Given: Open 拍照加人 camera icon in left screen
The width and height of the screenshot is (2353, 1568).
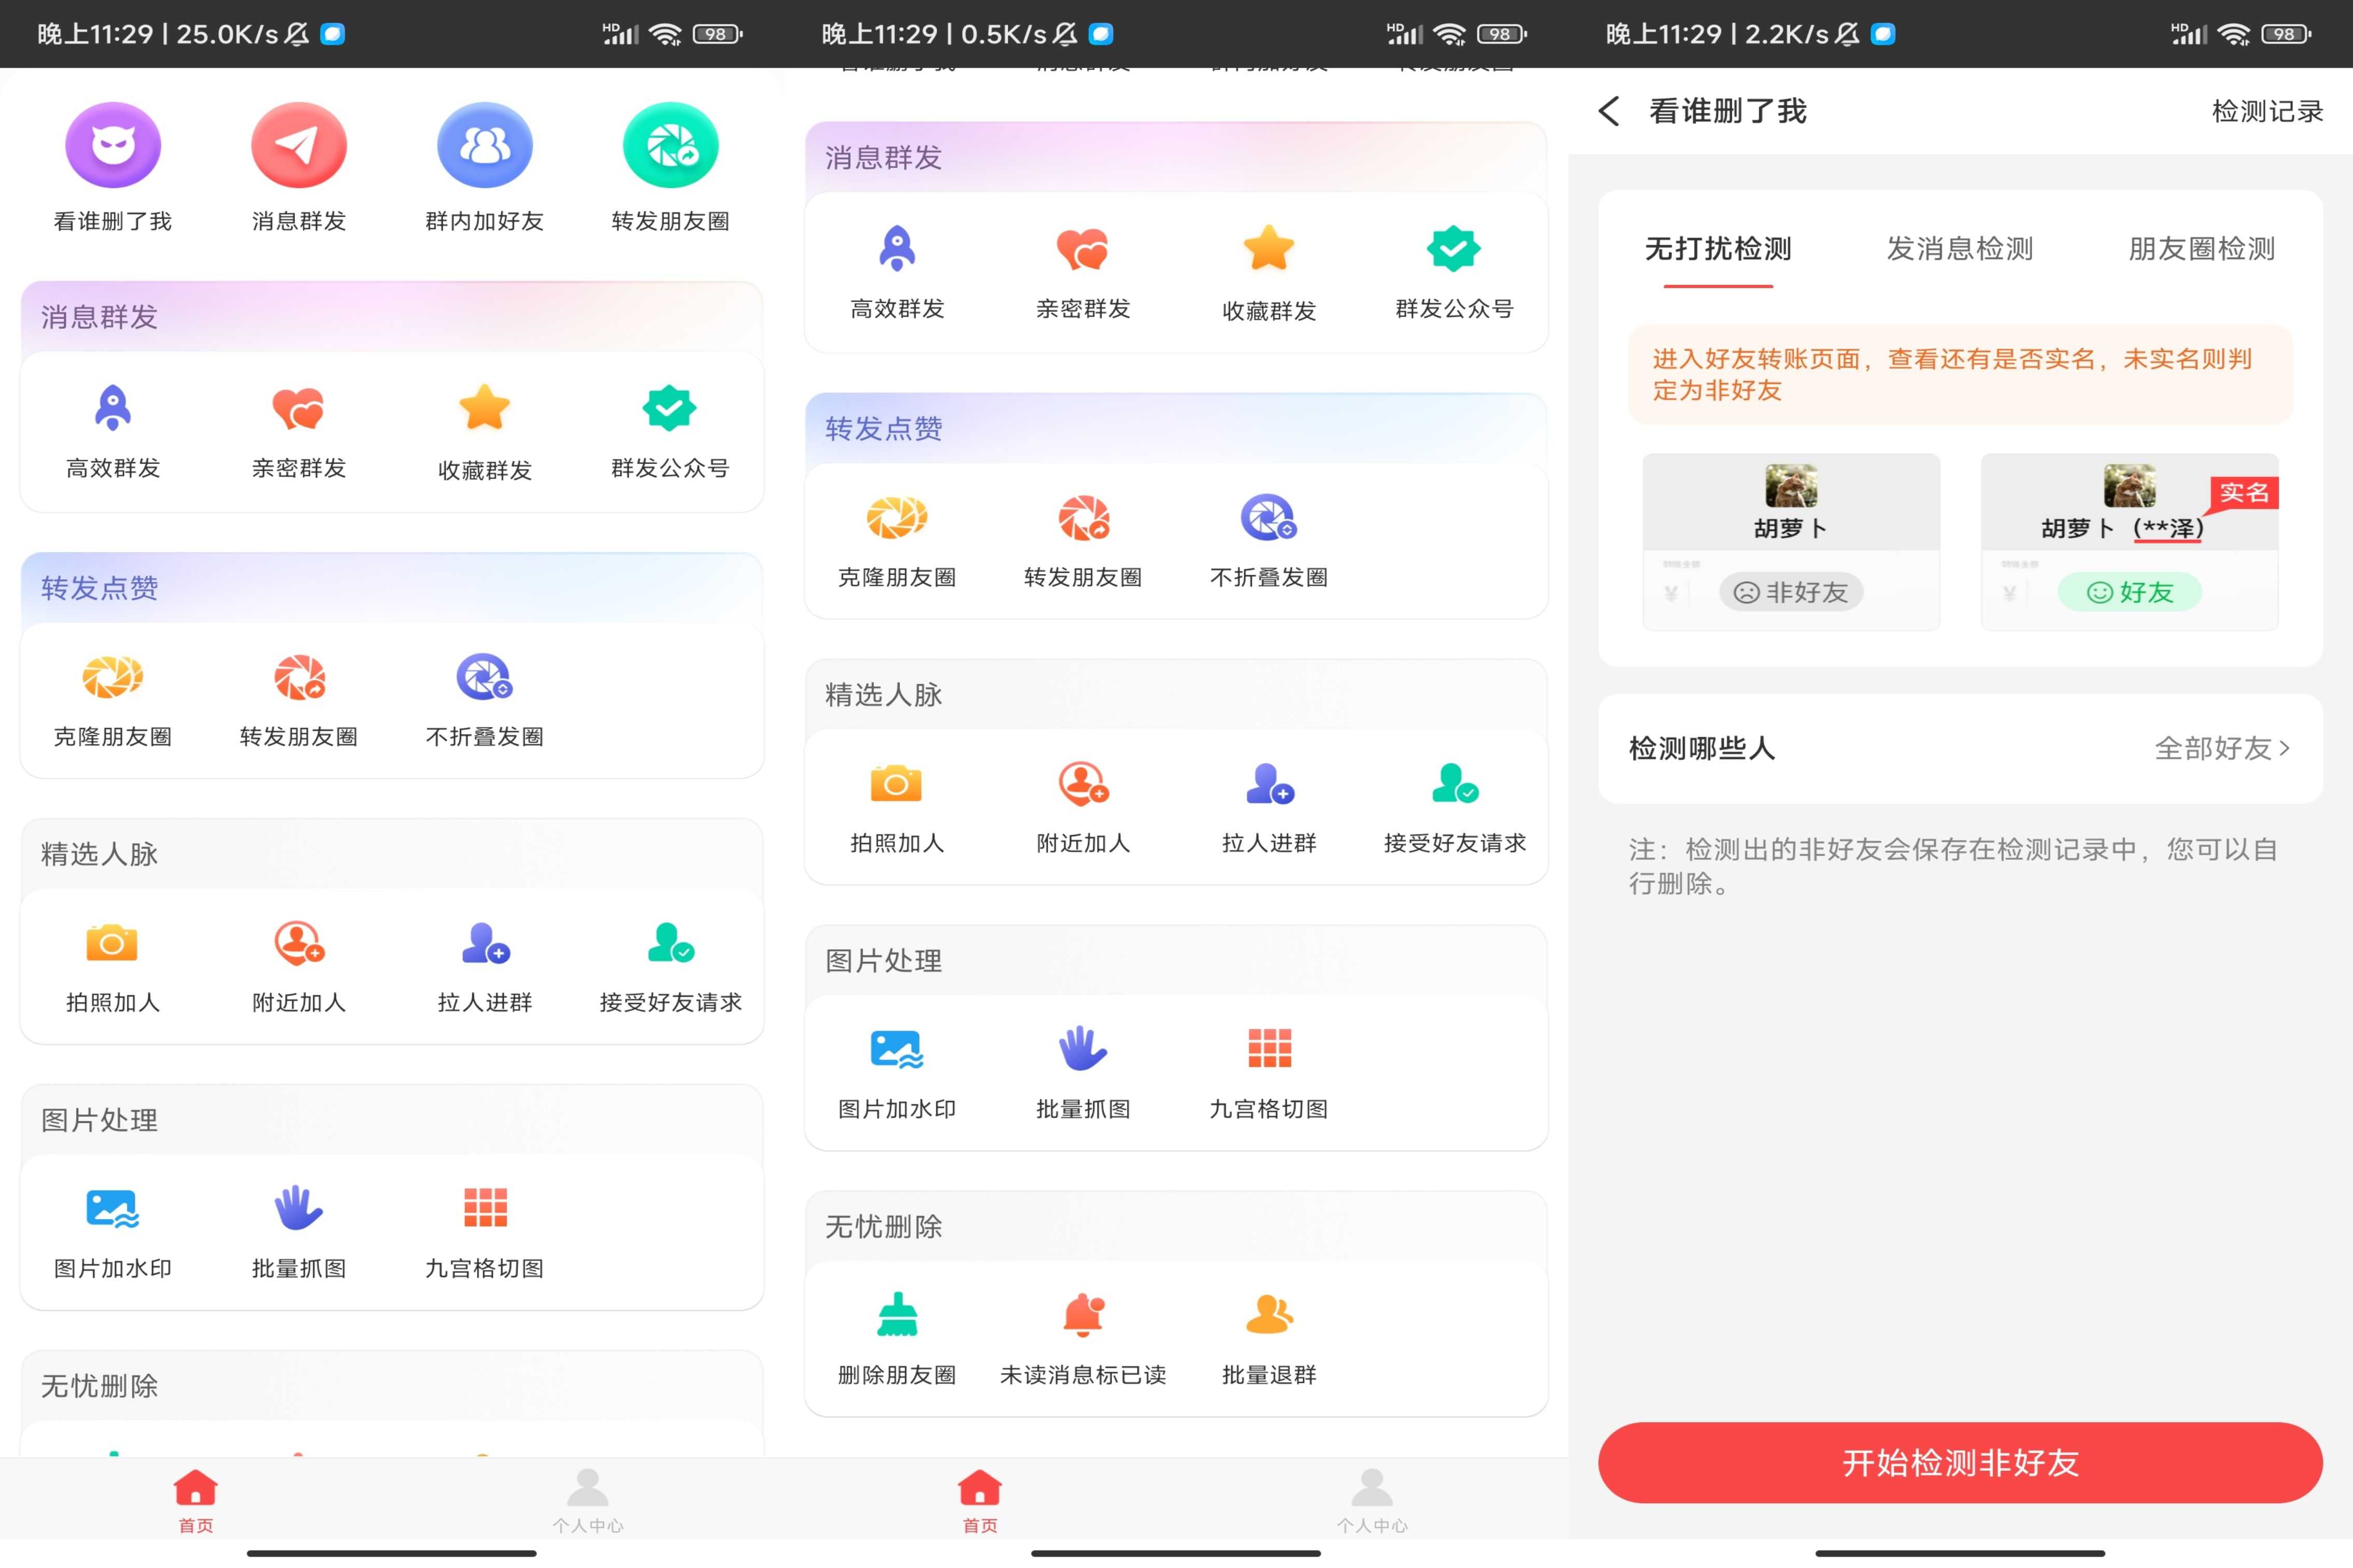Looking at the screenshot, I should pos(112,943).
